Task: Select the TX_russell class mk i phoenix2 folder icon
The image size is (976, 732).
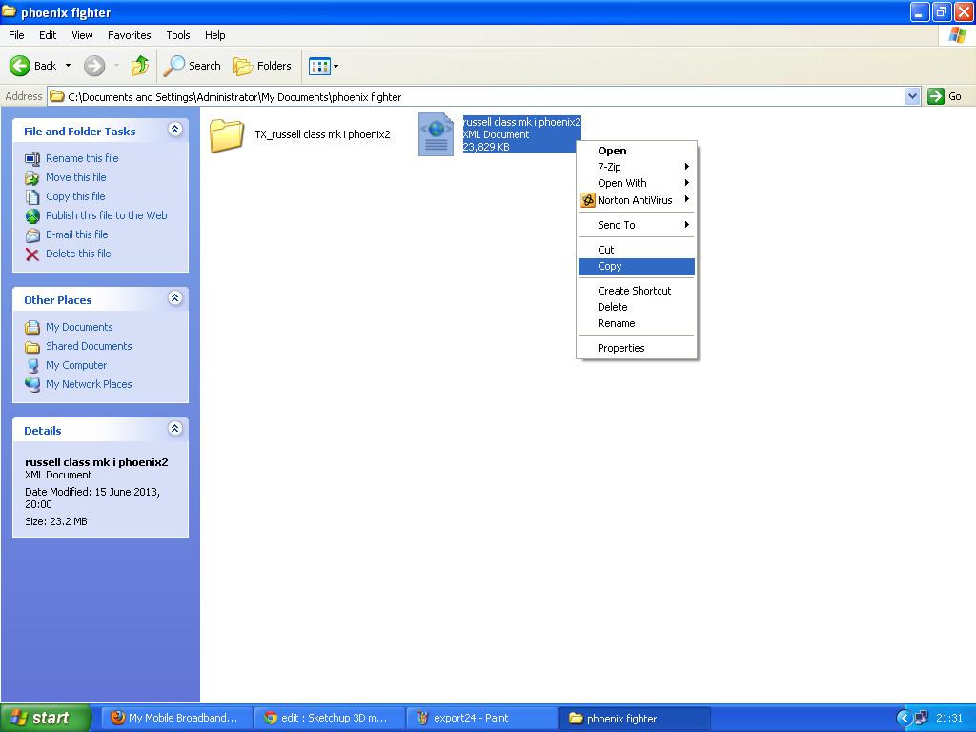Action: (227, 135)
